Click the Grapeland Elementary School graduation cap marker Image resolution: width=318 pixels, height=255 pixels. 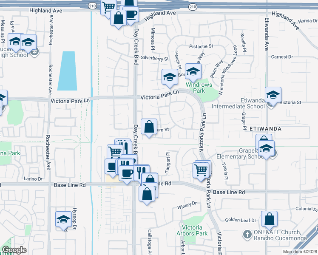pos(266,150)
